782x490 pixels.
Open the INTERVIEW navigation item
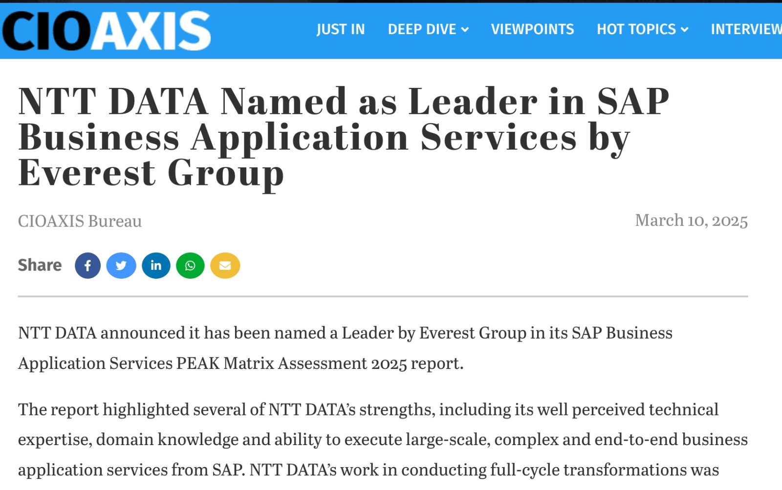(x=745, y=30)
